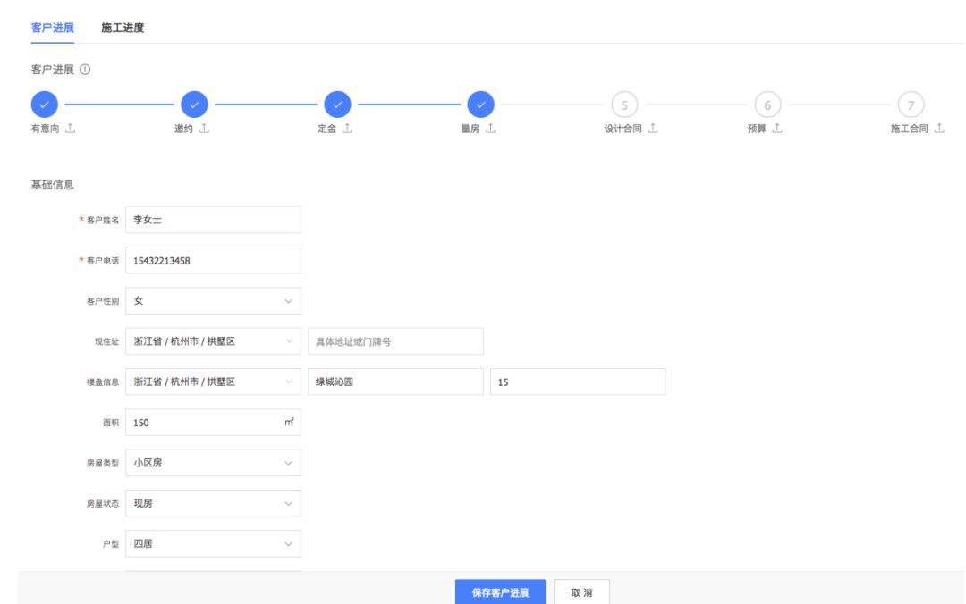Screen dimensions: 966x604
Task: Switch to the 施工进度 tab
Action: click(x=123, y=28)
